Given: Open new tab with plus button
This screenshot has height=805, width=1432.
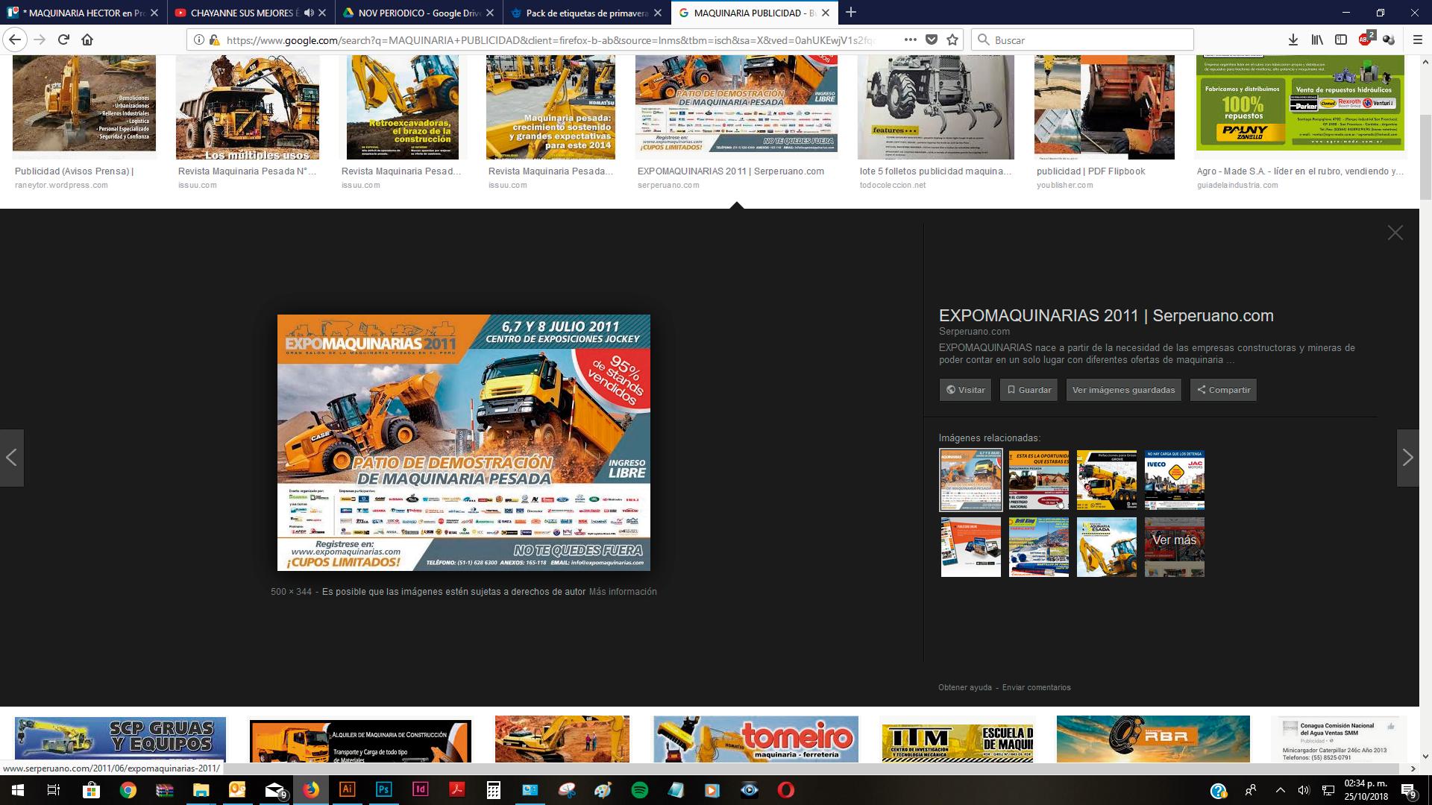Looking at the screenshot, I should (x=851, y=13).
